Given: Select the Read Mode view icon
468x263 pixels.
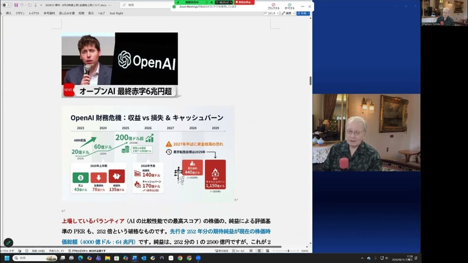Looking at the screenshot, I should (x=251, y=251).
